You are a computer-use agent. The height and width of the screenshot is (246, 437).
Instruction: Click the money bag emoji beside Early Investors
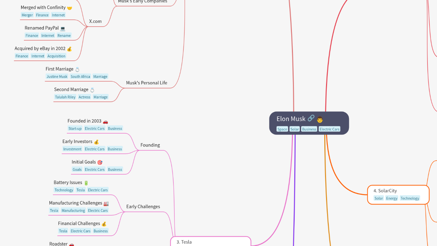96,142
